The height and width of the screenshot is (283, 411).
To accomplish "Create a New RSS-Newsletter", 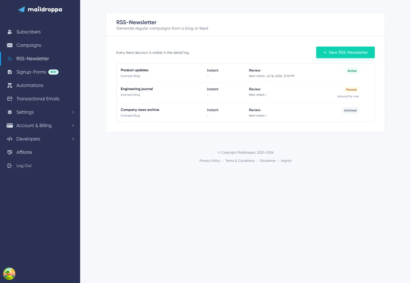I will (x=345, y=52).
